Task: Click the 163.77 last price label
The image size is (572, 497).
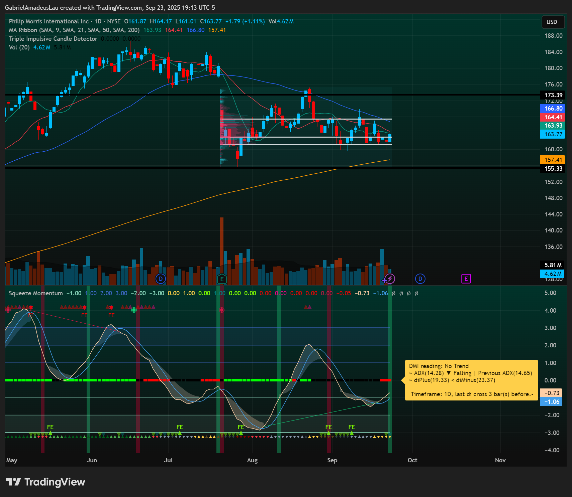Action: 553,134
